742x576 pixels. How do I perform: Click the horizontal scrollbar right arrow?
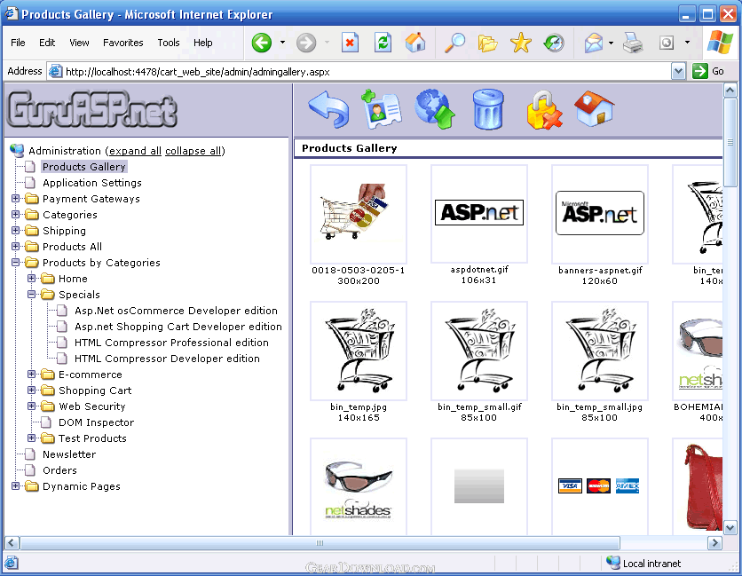714,542
